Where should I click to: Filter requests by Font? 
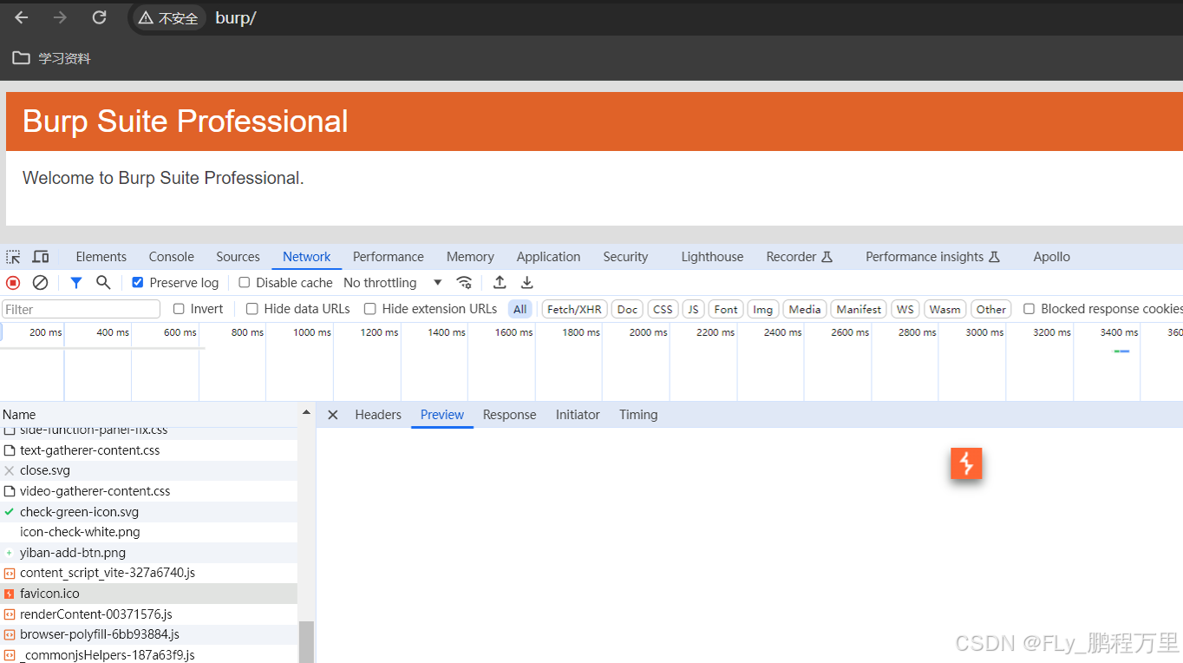(x=726, y=309)
